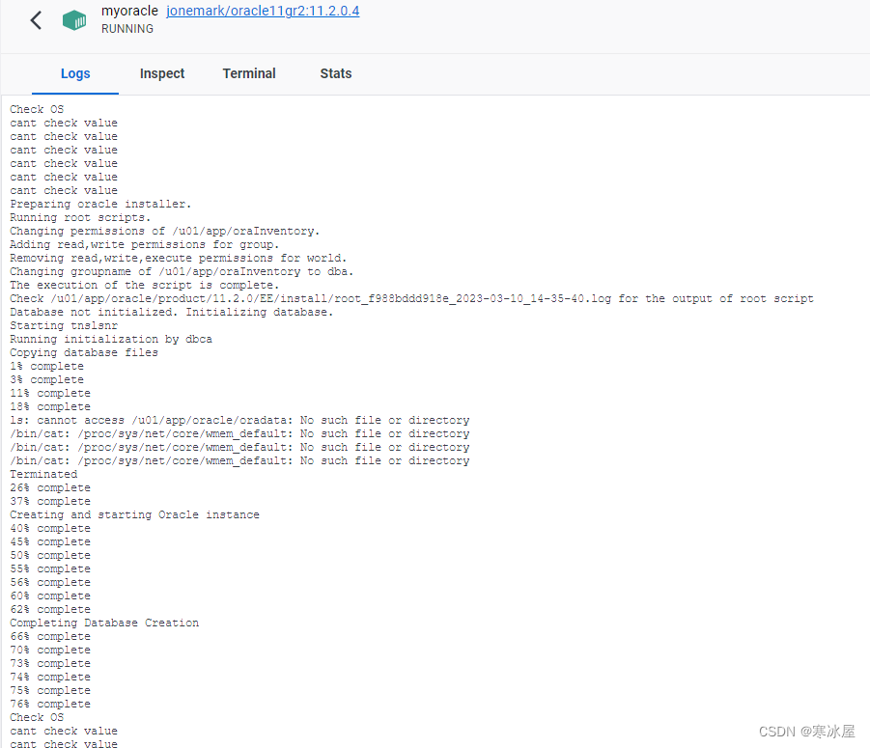Click the 'ls: cannot access /u01/app/oracle/oradata' line
The height and width of the screenshot is (748, 870).
(x=239, y=420)
